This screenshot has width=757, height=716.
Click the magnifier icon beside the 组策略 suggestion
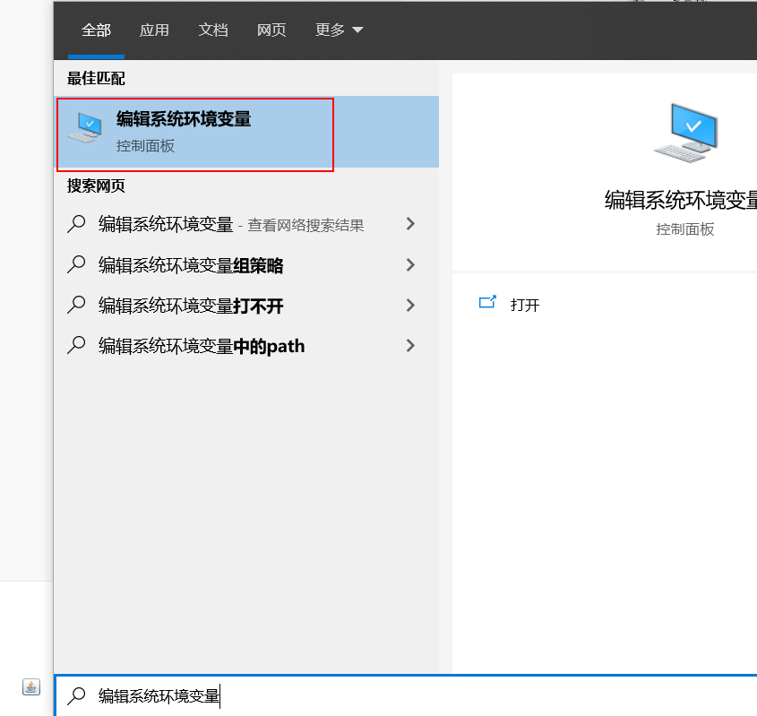pos(77,264)
